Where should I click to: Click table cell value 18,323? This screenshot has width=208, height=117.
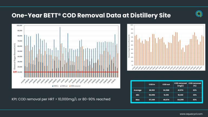click(x=180, y=95)
